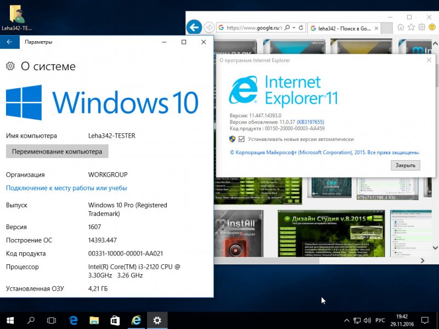
Task: Switch to Settings gear on the taskbar
Action: pyautogui.click(x=157, y=320)
